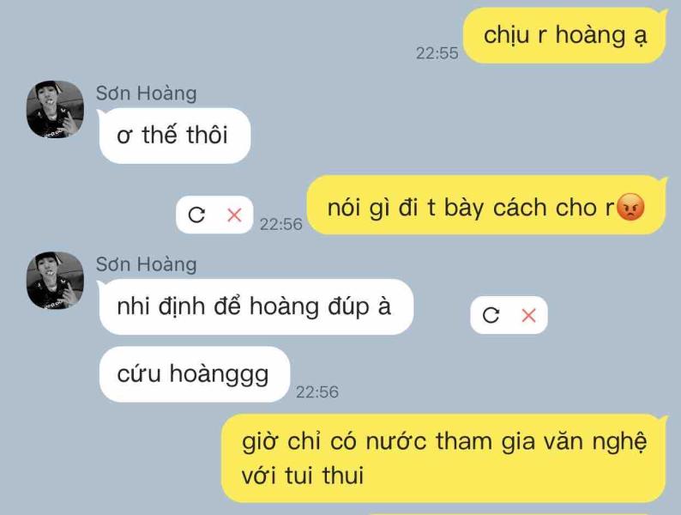Tap 22:56 timestamp beside 'cứu hoànggg'
The image size is (681, 515).
tap(317, 392)
